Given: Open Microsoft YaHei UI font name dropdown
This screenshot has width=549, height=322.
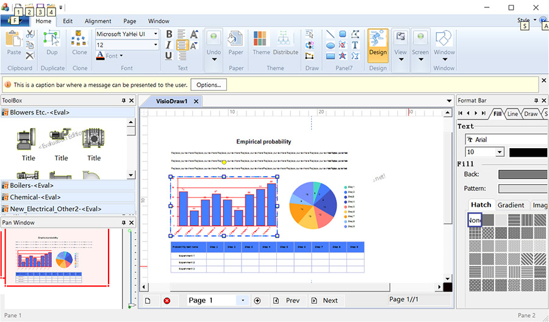Looking at the screenshot, I should (x=156, y=34).
